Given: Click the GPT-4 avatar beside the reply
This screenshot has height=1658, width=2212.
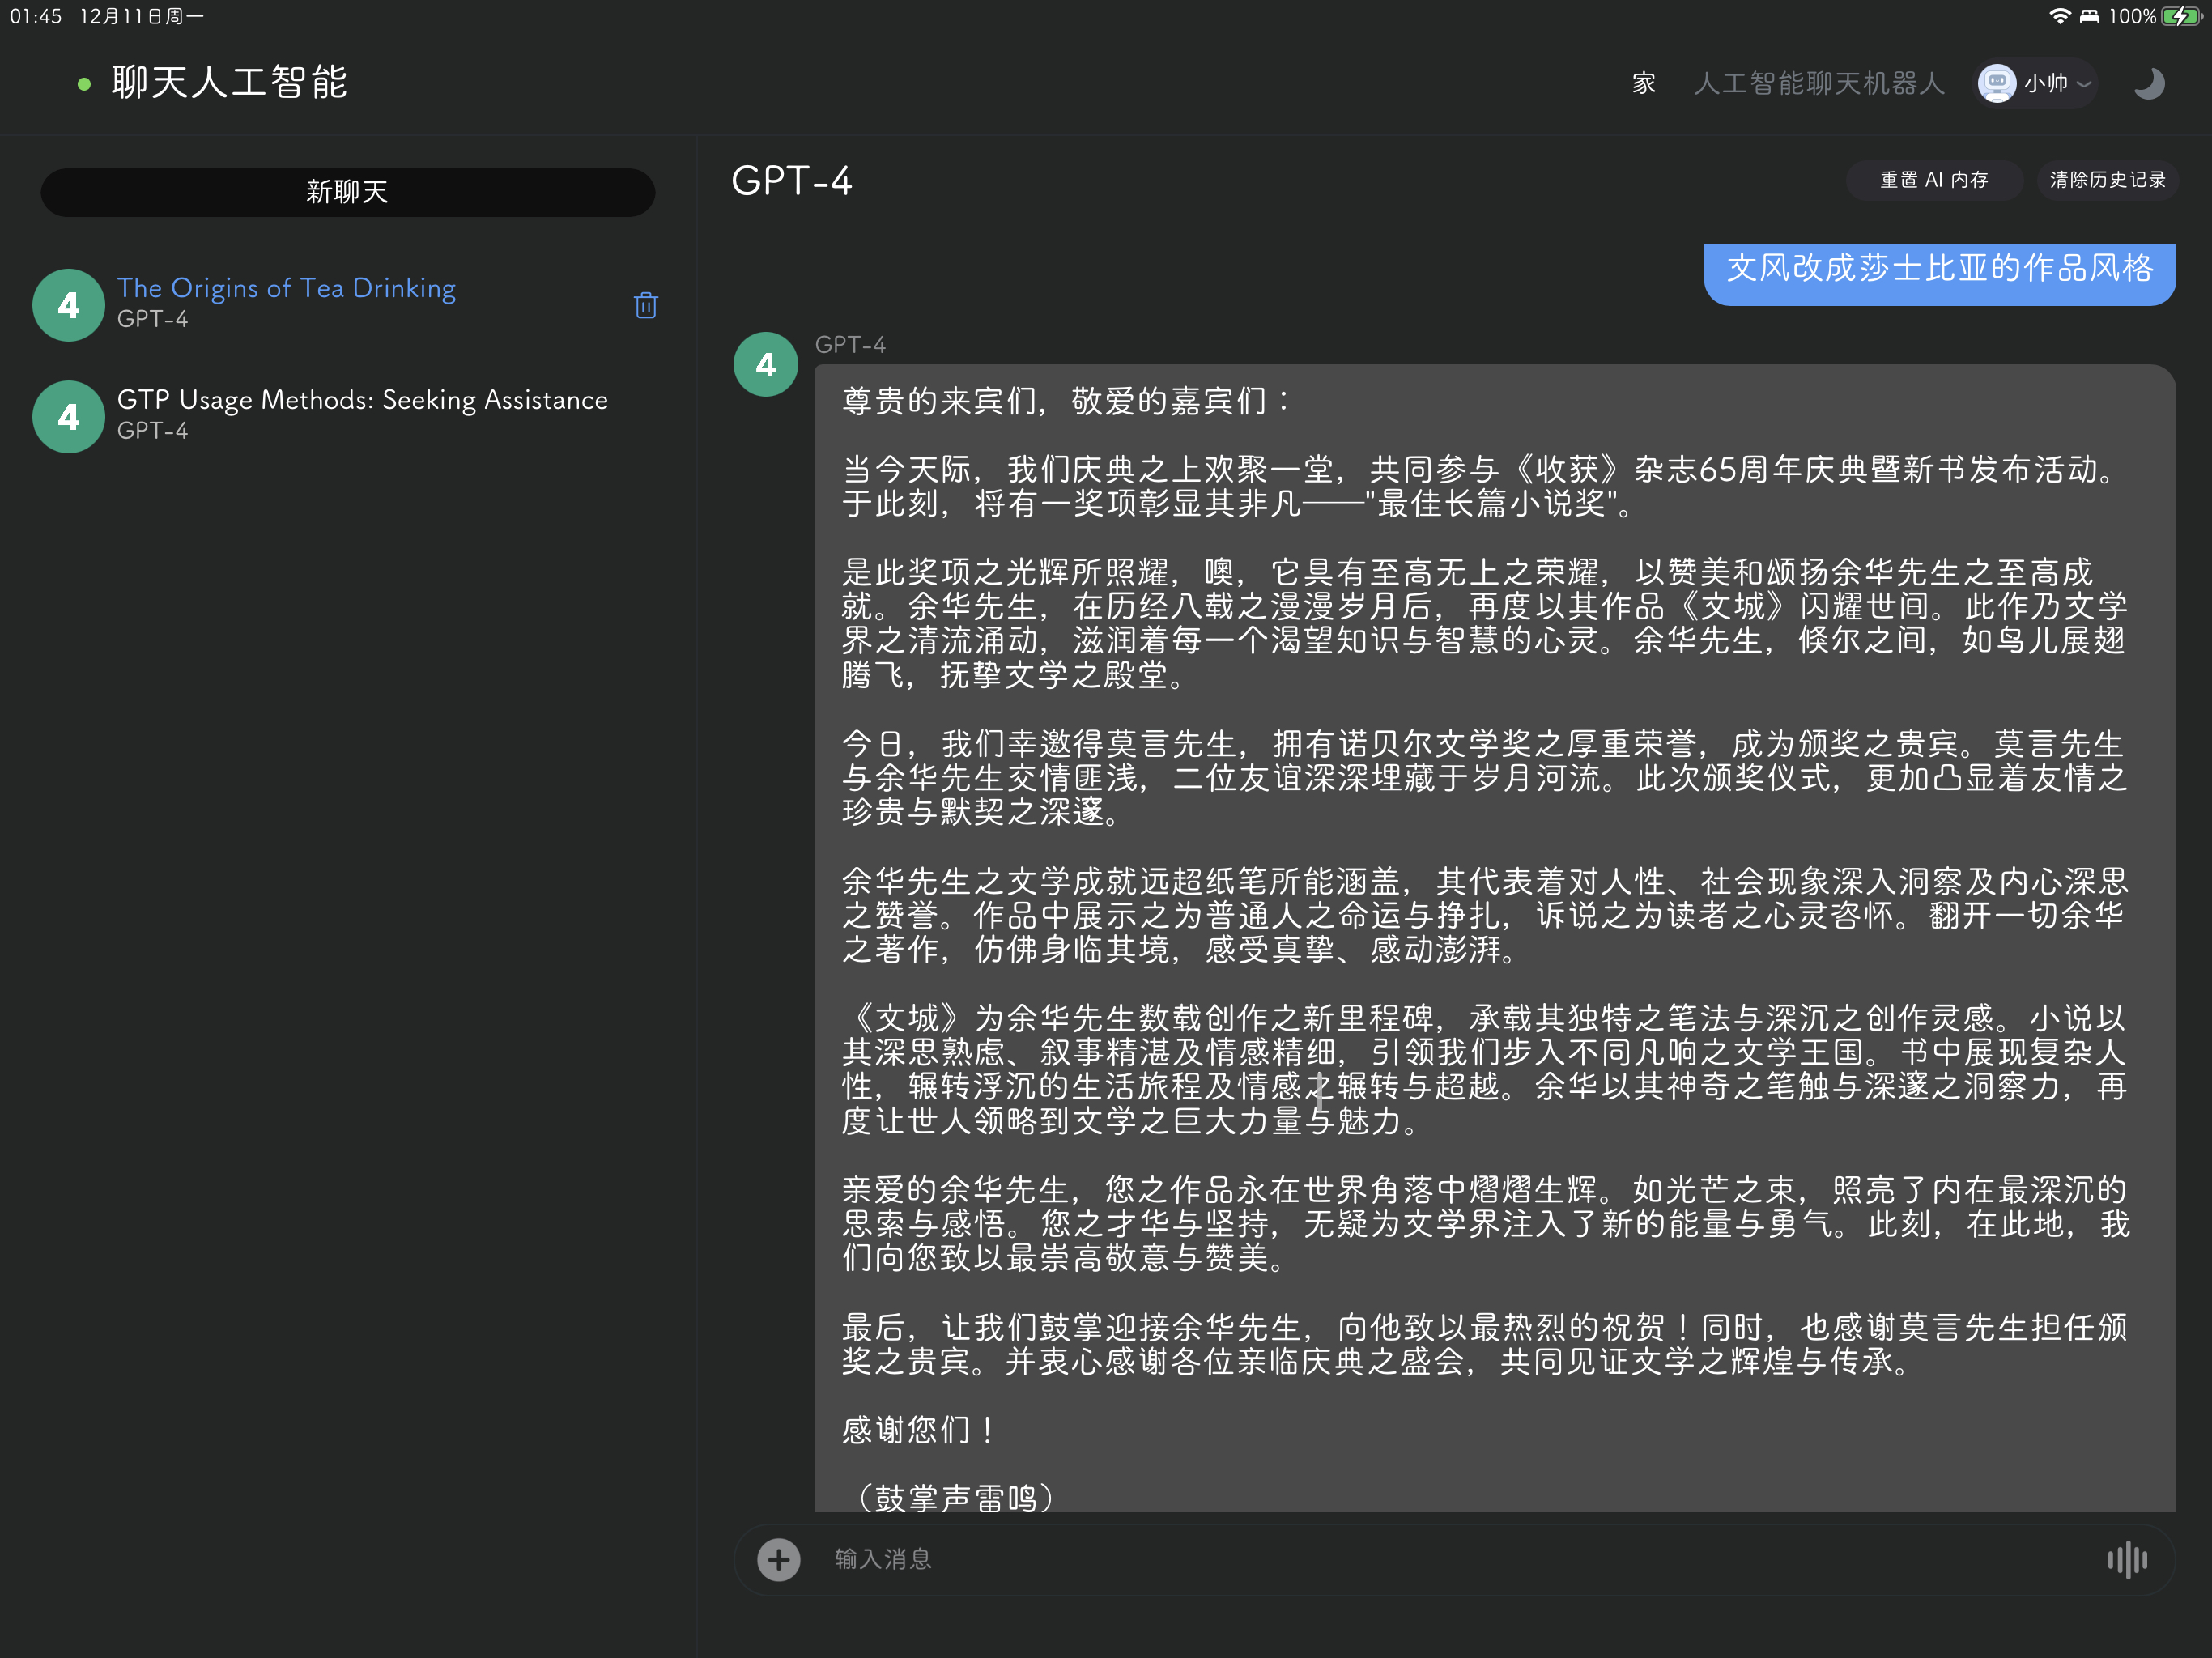Looking at the screenshot, I should (x=765, y=364).
